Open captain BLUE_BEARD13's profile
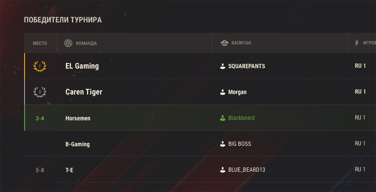Viewport: 376px width, 192px height. pyautogui.click(x=247, y=170)
